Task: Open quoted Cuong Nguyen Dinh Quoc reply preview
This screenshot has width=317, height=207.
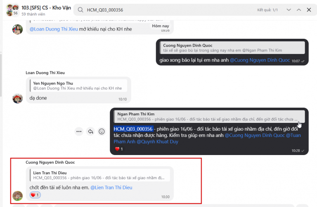Action: (232, 48)
